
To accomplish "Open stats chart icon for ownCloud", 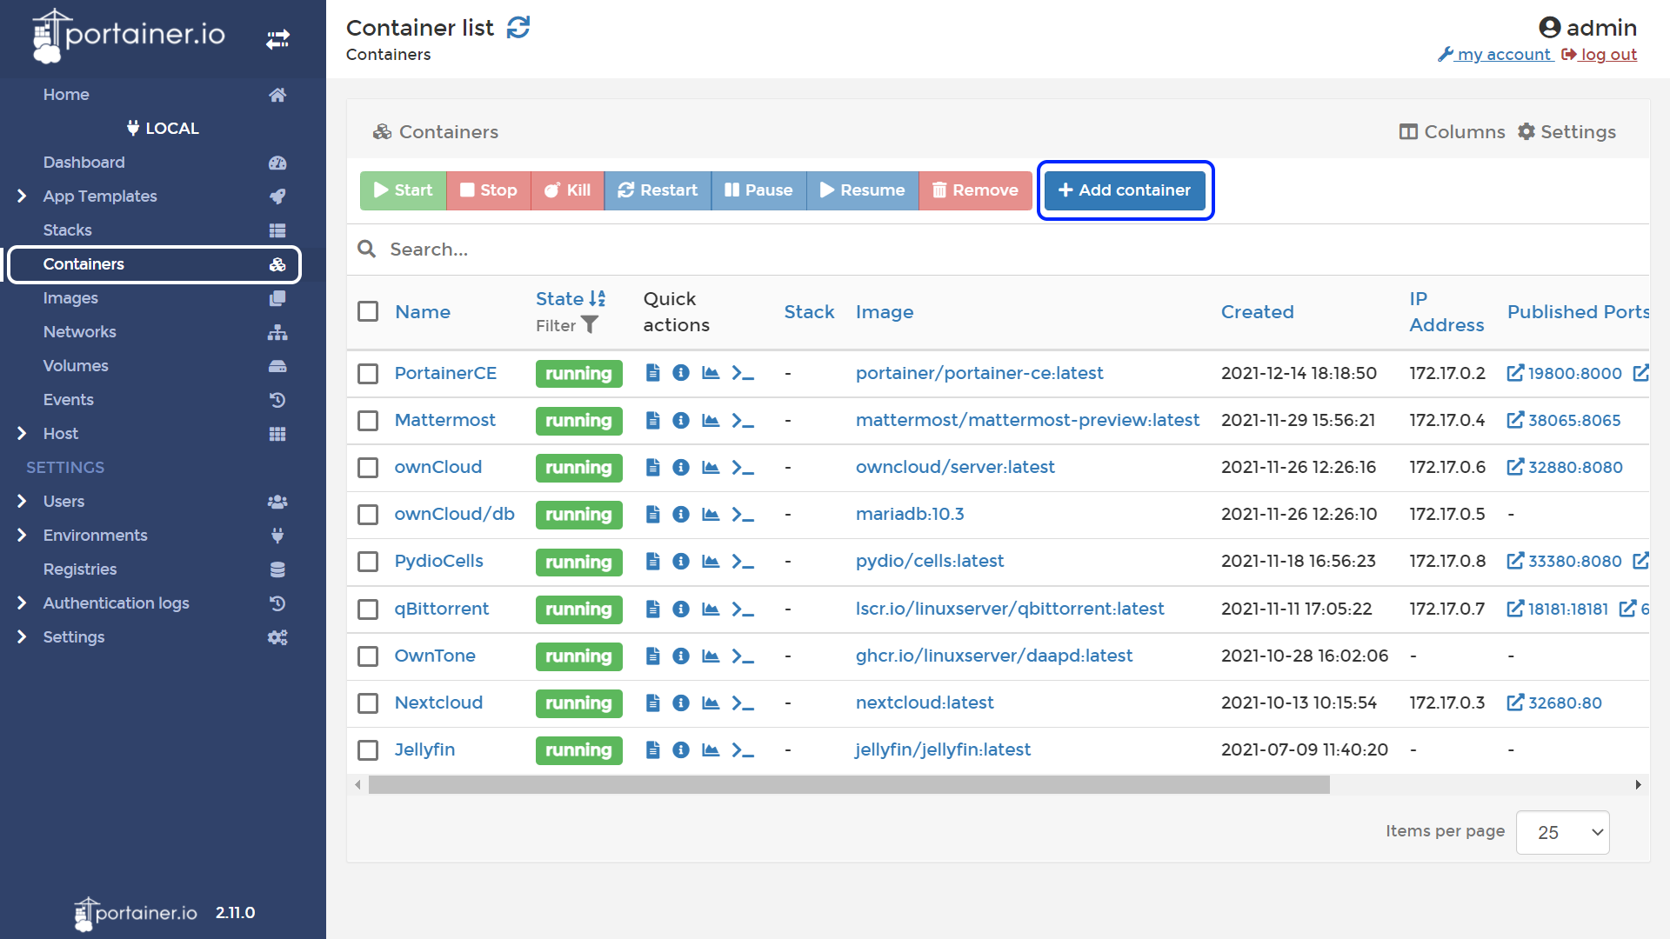I will pos(711,468).
